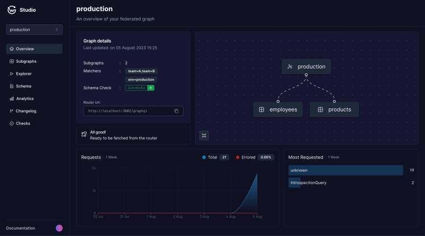
Task: Select the products subgraph node
Action: [334, 109]
